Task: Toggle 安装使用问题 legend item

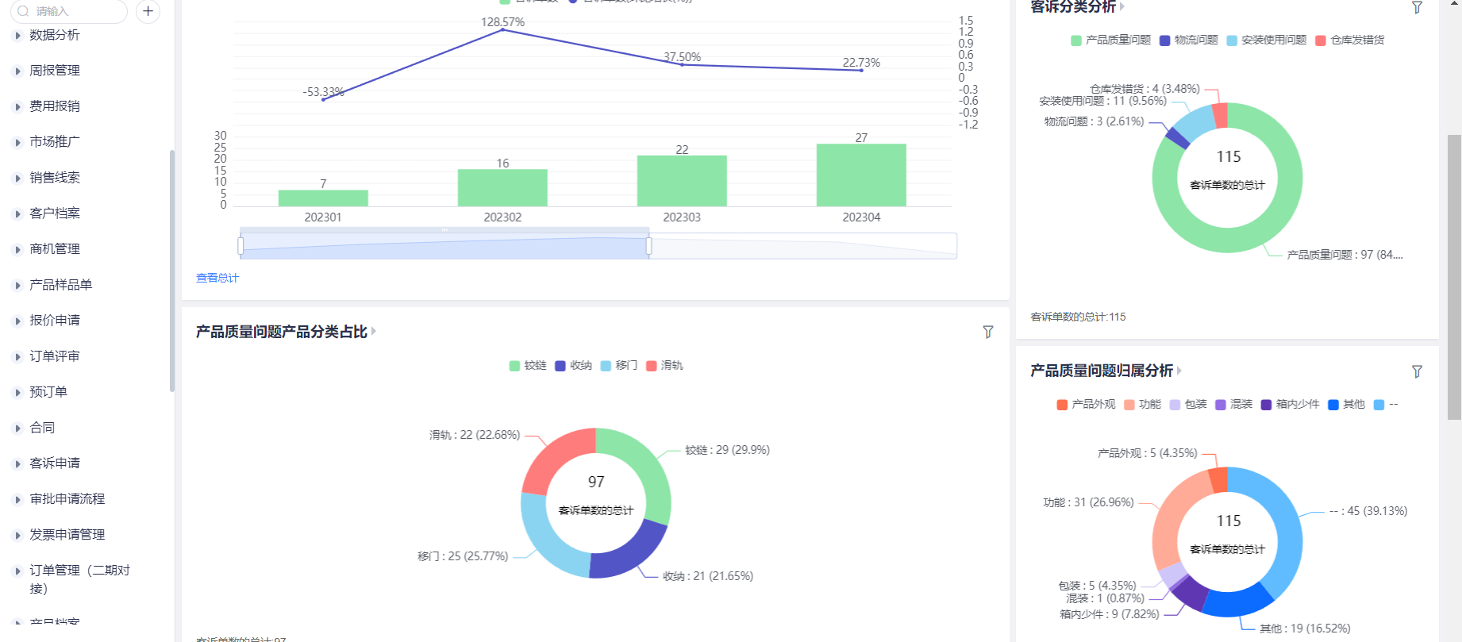Action: click(1266, 40)
